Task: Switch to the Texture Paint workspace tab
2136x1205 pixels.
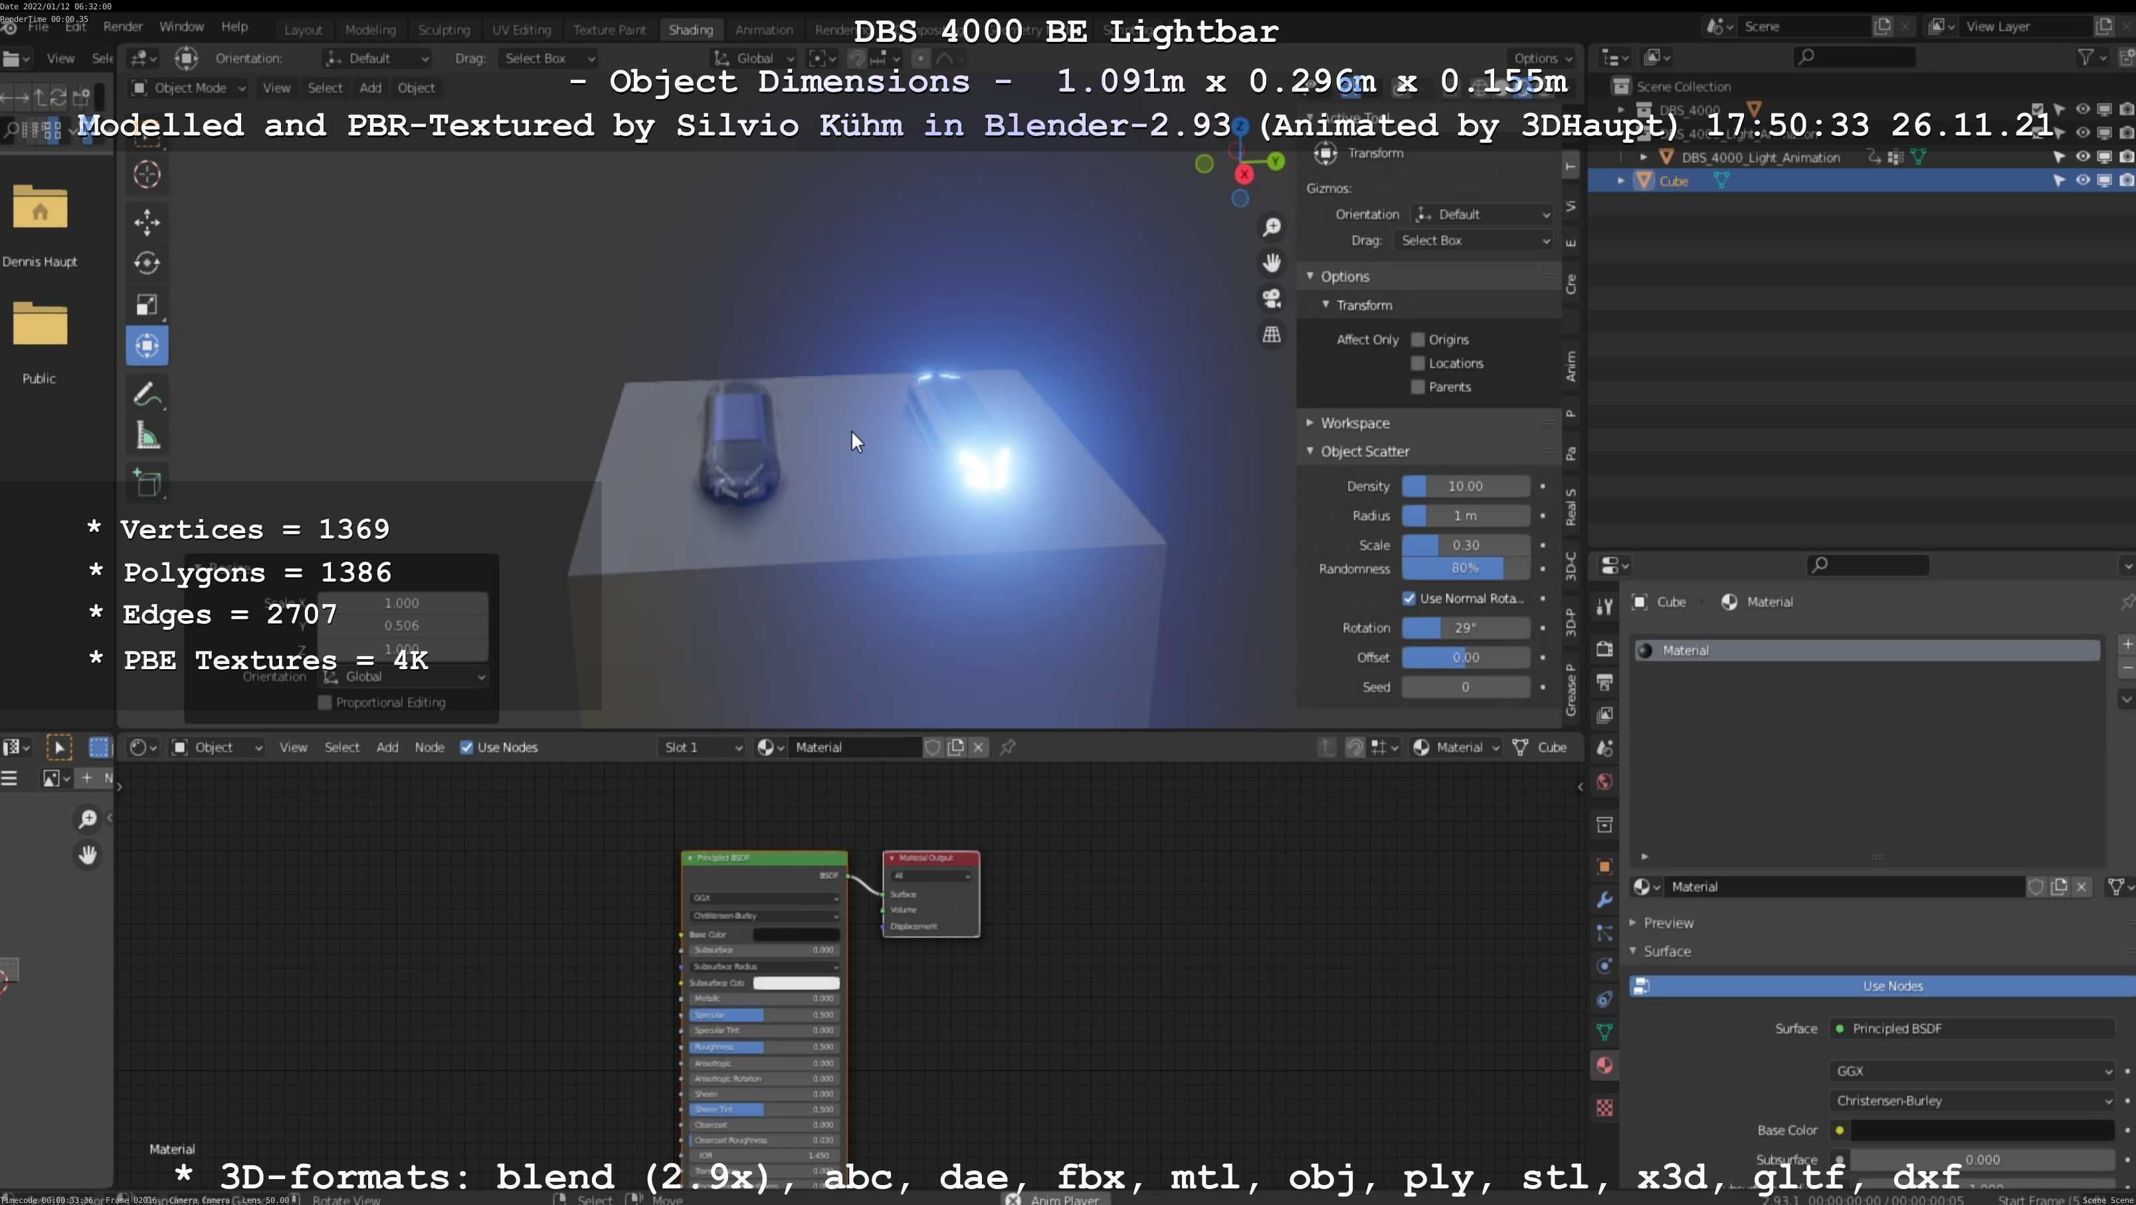Action: 609,30
